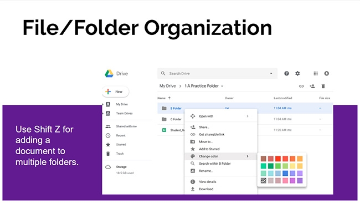This screenshot has width=360, height=203.
Task: Expand the Change color submenu arrow
Action: click(x=248, y=156)
